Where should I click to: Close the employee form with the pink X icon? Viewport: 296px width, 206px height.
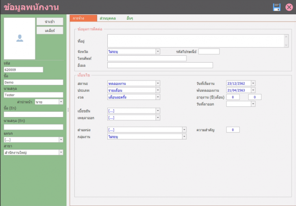(x=289, y=7)
